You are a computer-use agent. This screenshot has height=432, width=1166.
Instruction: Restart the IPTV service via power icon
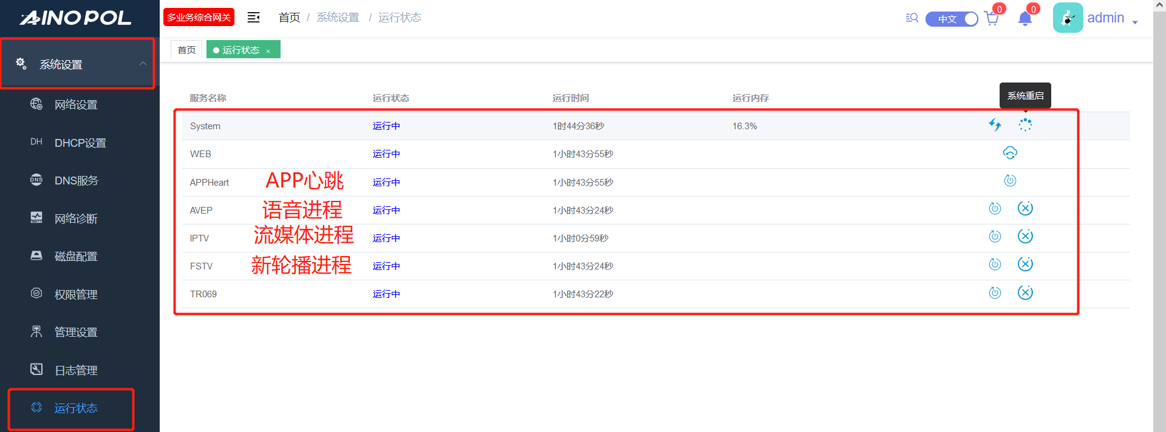coord(995,237)
